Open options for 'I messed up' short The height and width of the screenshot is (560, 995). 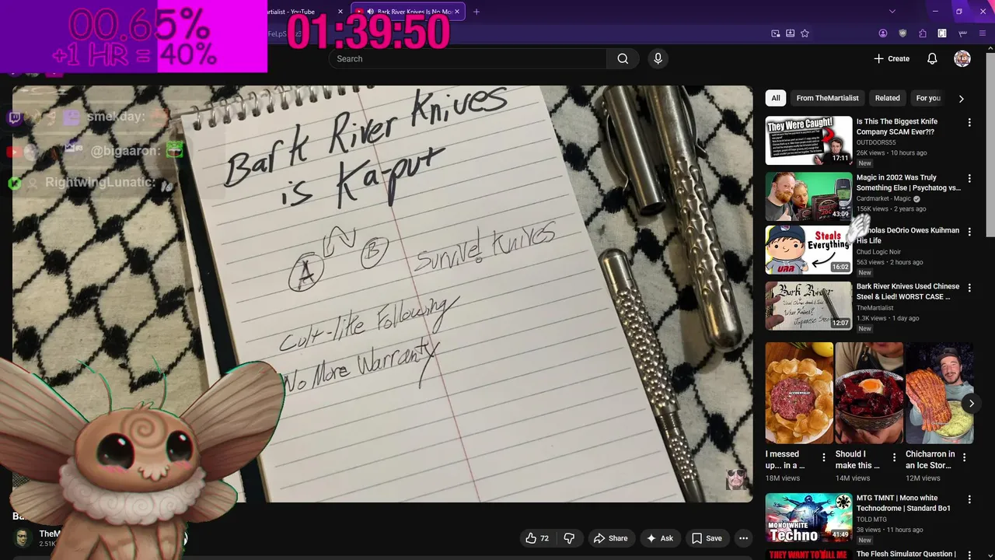coord(824,457)
